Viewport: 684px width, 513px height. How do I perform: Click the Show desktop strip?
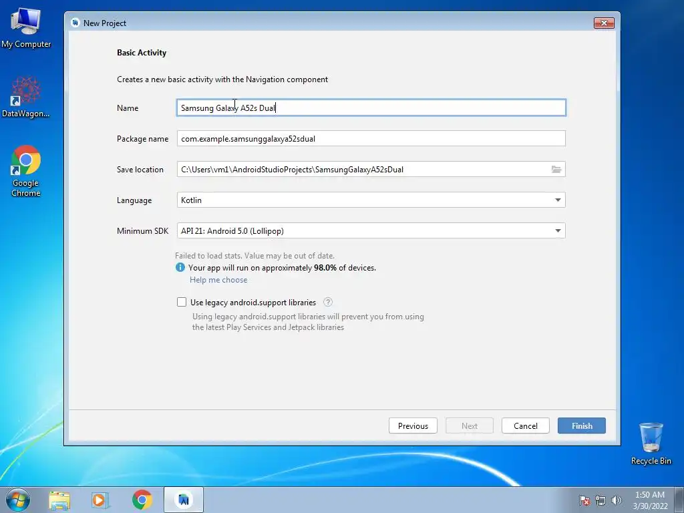(679, 500)
